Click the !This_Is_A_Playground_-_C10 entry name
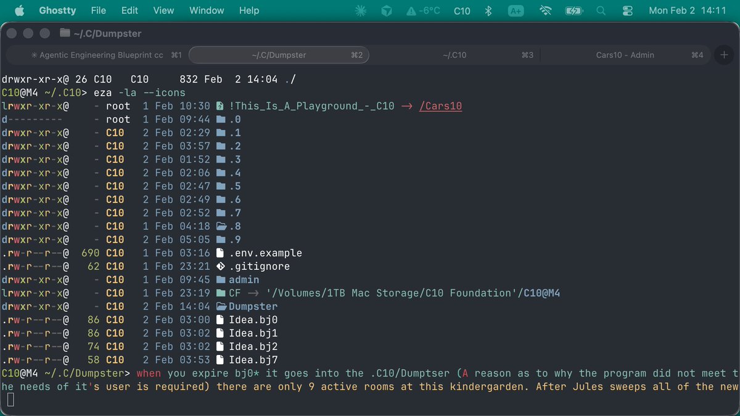The height and width of the screenshot is (416, 740). pos(311,106)
